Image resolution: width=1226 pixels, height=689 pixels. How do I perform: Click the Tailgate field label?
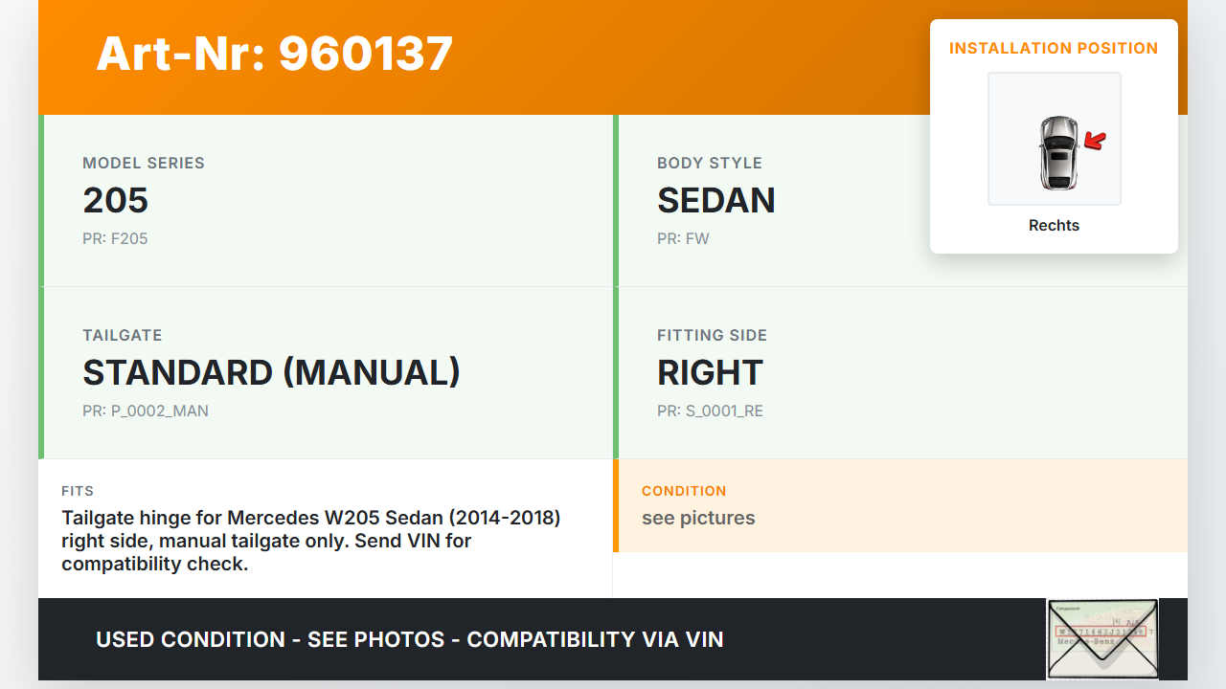tap(123, 336)
